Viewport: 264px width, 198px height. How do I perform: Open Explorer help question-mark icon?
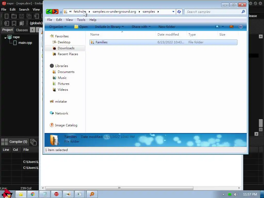point(241,27)
